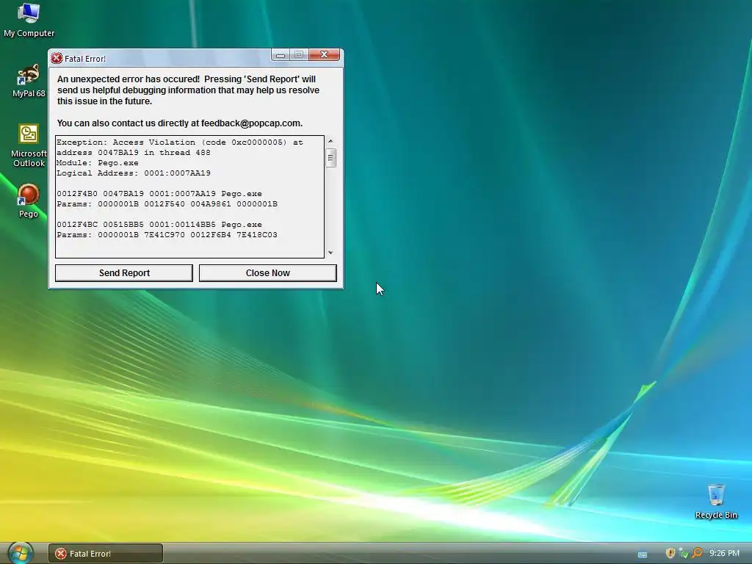Click the red error icon in dialog title bar

(x=57, y=59)
